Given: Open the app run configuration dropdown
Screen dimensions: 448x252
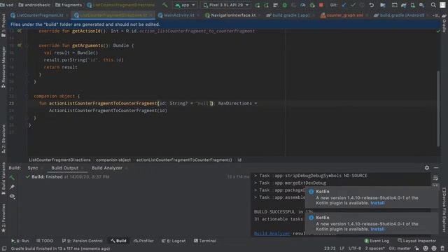Looking at the screenshot, I should [x=185, y=5].
